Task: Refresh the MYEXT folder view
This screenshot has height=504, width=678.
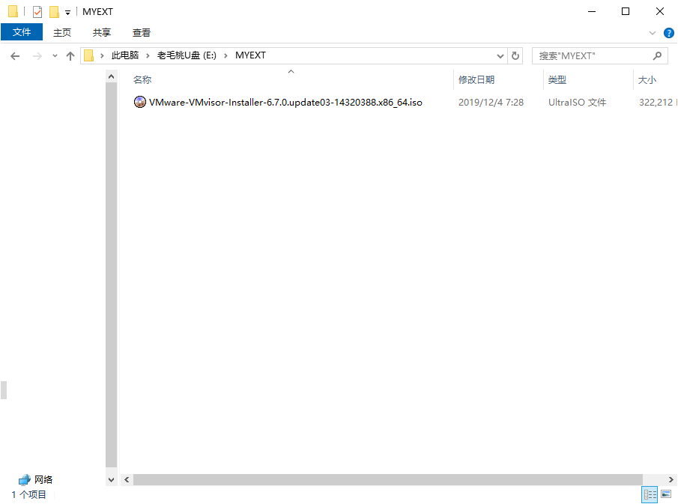Action: tap(515, 55)
